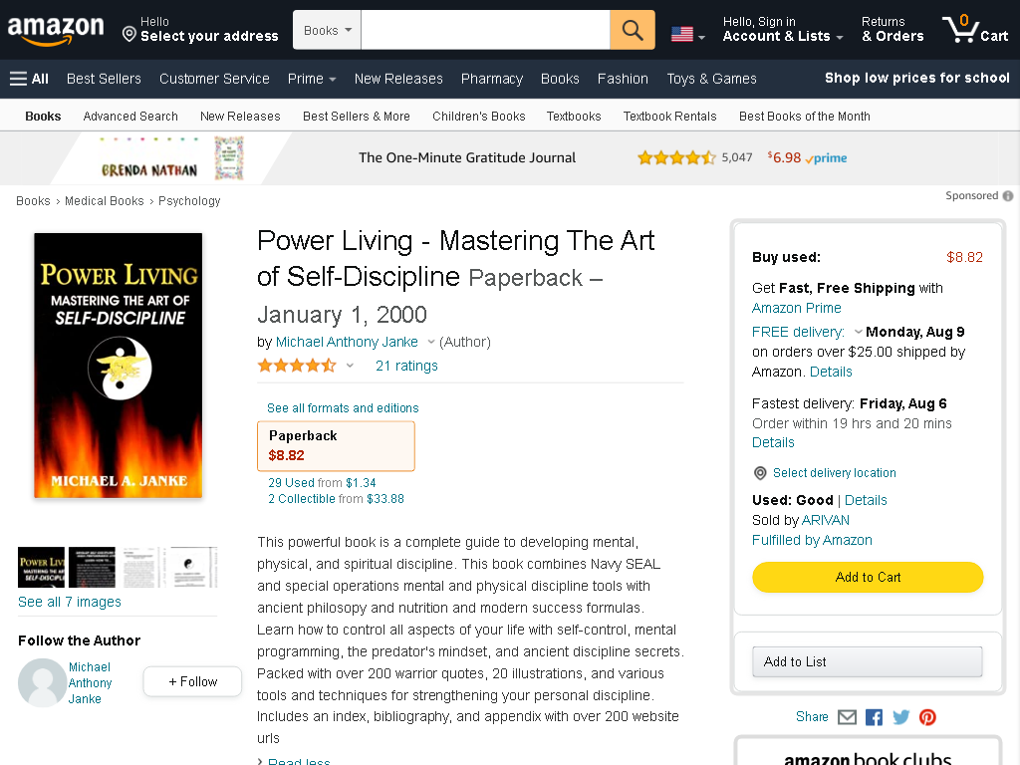The height and width of the screenshot is (765, 1020).
Task: Open the Prime dropdown in navigation bar
Action: coord(312,79)
